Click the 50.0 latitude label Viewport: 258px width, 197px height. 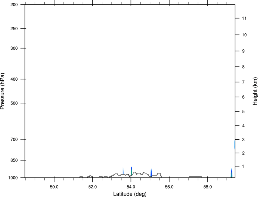point(54,187)
